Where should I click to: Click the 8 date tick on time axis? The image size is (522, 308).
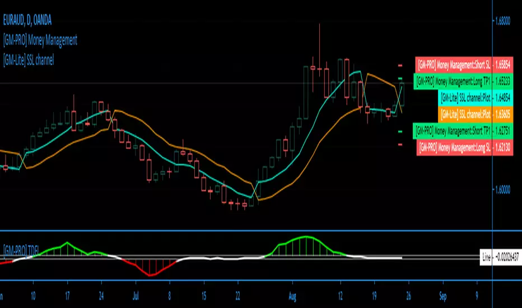point(170,296)
